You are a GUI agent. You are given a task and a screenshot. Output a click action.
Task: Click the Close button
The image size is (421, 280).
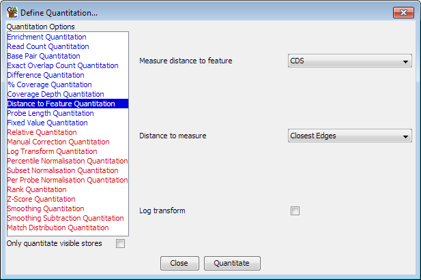click(x=179, y=263)
